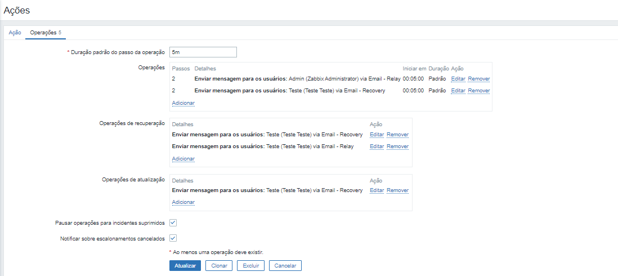Add a new update operation
The image size is (618, 276).
click(x=183, y=202)
